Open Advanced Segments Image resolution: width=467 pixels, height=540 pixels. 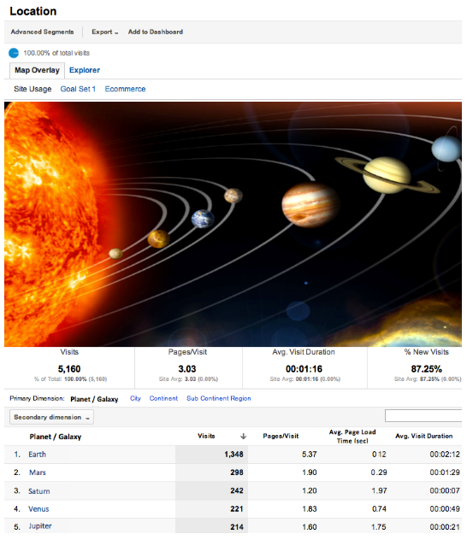point(42,32)
